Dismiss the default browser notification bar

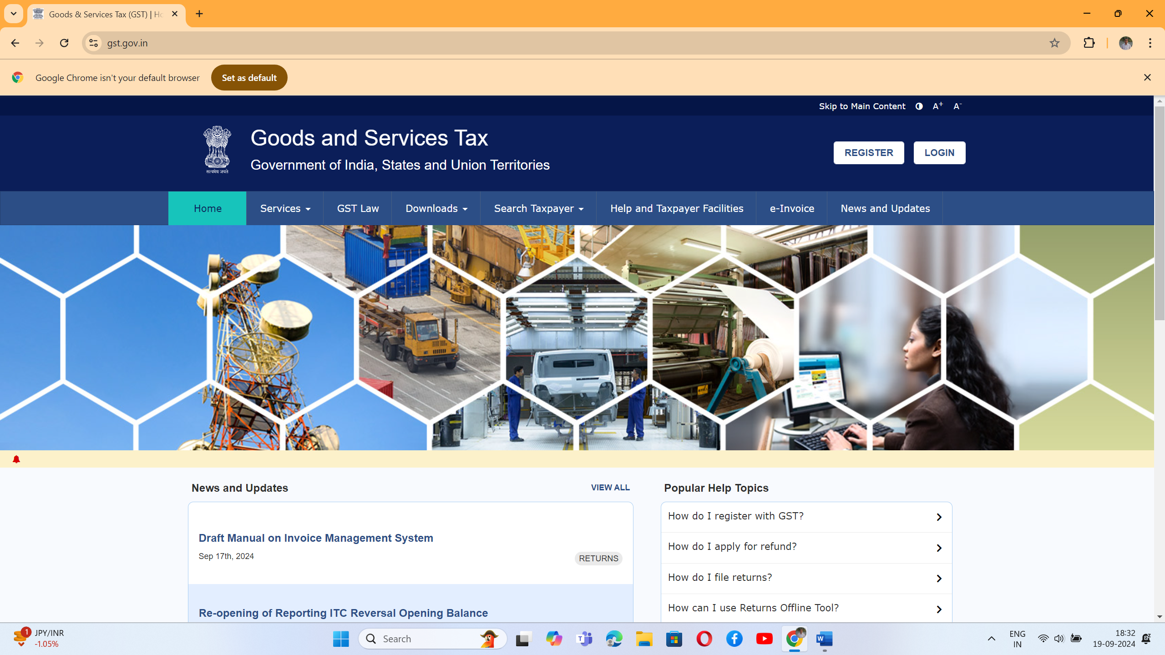[1147, 77]
